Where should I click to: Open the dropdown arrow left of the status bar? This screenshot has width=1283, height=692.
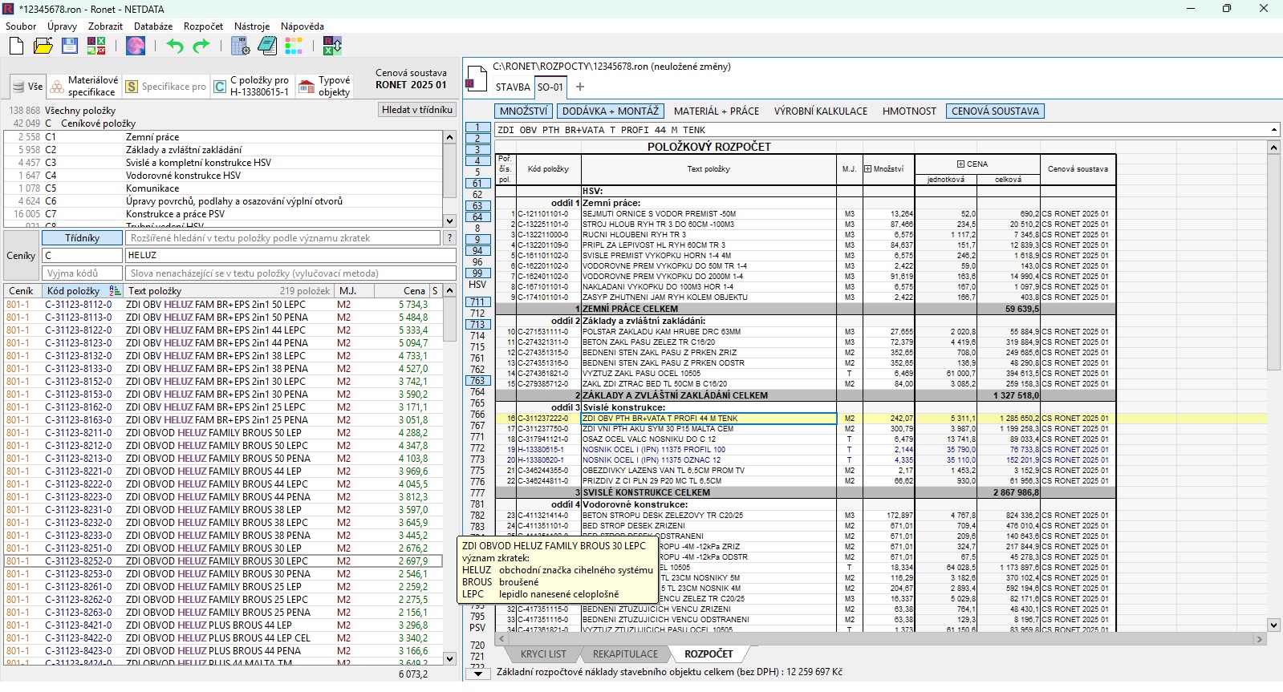478,673
